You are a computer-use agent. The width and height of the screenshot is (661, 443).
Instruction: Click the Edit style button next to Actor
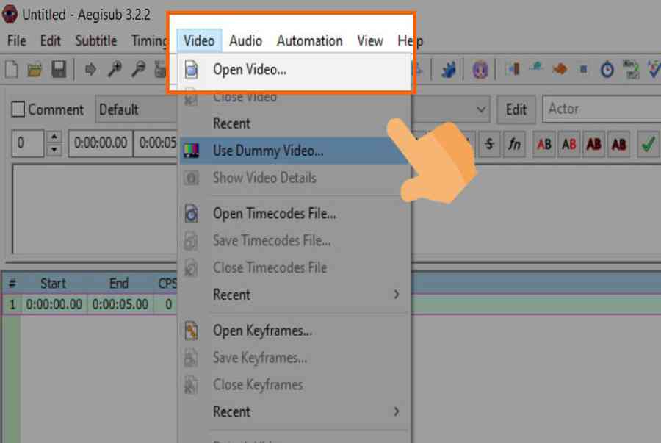pyautogui.click(x=516, y=109)
